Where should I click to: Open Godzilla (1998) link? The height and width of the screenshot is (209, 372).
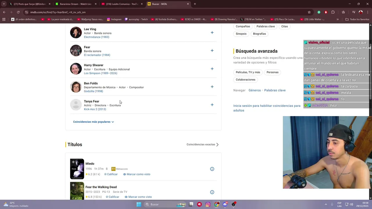(x=93, y=91)
